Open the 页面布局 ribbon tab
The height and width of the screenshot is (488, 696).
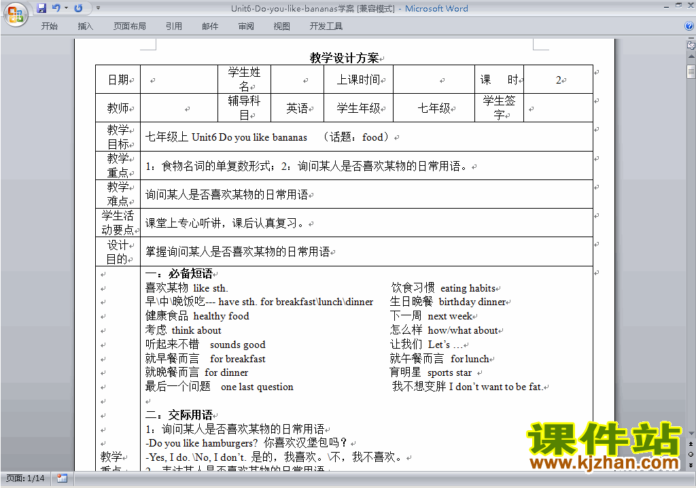[130, 27]
